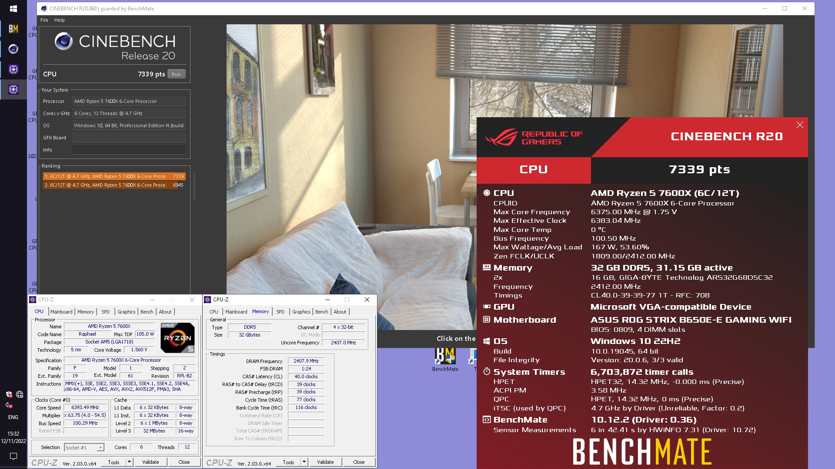Open the Graphics tab in left CPU-Z
The width and height of the screenshot is (835, 469).
click(x=127, y=312)
